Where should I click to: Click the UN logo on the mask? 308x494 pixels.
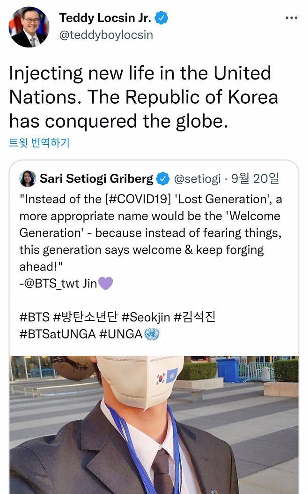click(x=172, y=376)
